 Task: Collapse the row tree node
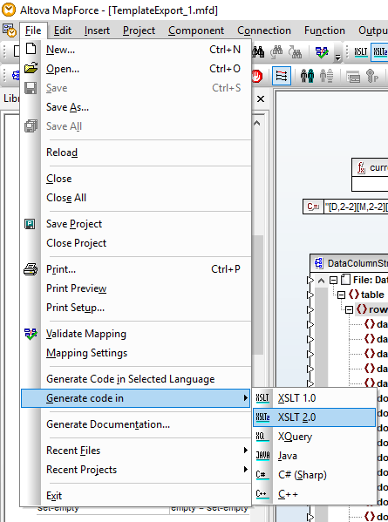pos(349,309)
